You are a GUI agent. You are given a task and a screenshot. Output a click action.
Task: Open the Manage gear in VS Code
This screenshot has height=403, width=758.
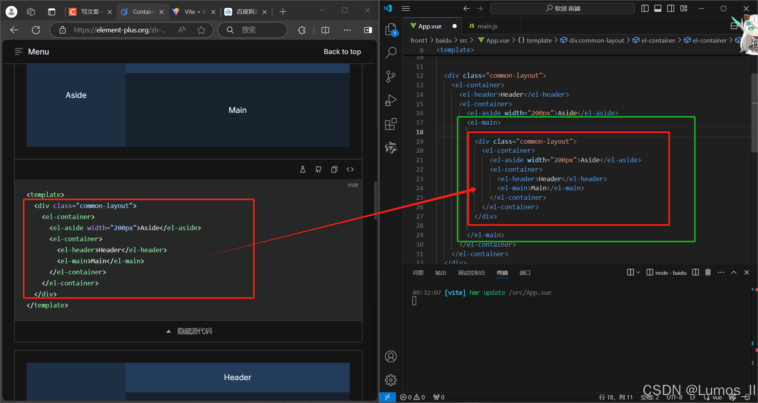pos(391,380)
